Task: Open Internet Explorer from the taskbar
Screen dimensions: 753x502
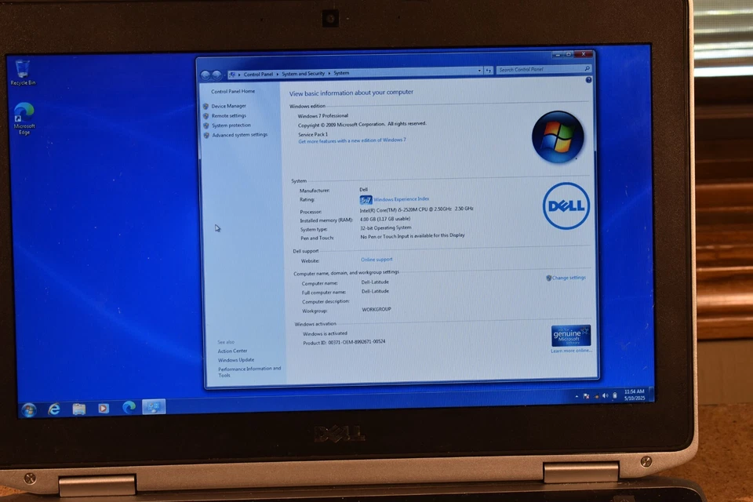Action: (x=54, y=409)
